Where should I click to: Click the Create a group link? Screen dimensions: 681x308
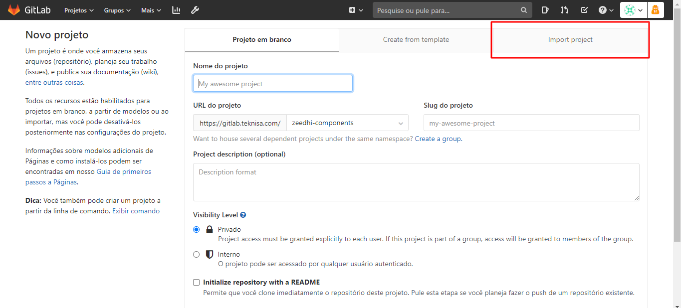click(x=438, y=139)
